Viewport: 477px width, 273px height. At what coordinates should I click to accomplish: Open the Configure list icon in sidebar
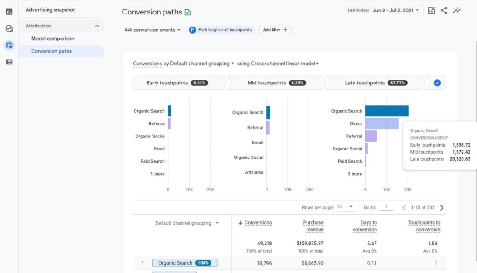(9, 61)
